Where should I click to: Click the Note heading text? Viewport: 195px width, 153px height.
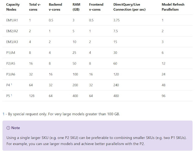(16, 128)
